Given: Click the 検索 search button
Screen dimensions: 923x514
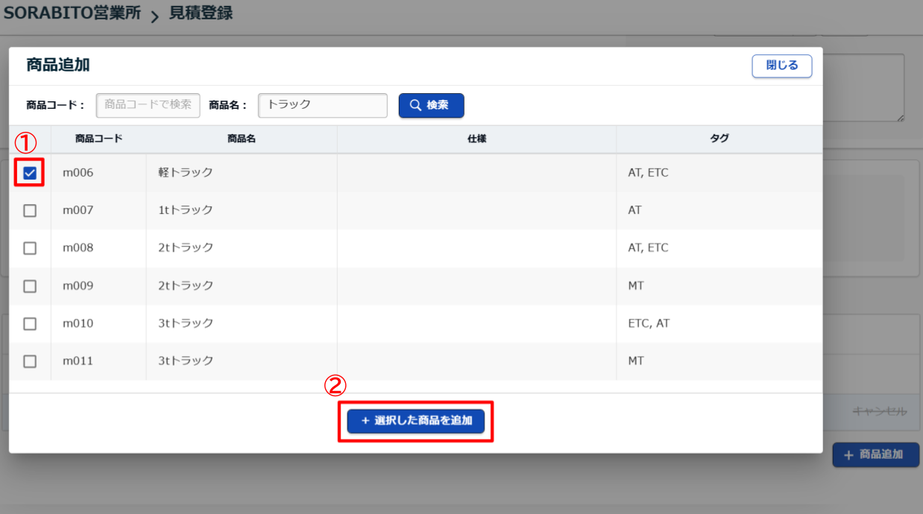Looking at the screenshot, I should click(x=431, y=106).
